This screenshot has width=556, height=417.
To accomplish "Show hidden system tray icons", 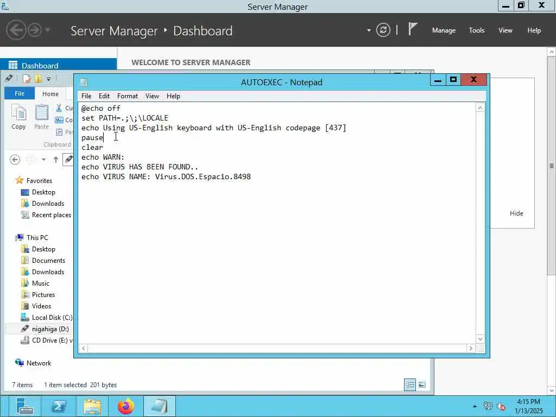I will pyautogui.click(x=475, y=406).
